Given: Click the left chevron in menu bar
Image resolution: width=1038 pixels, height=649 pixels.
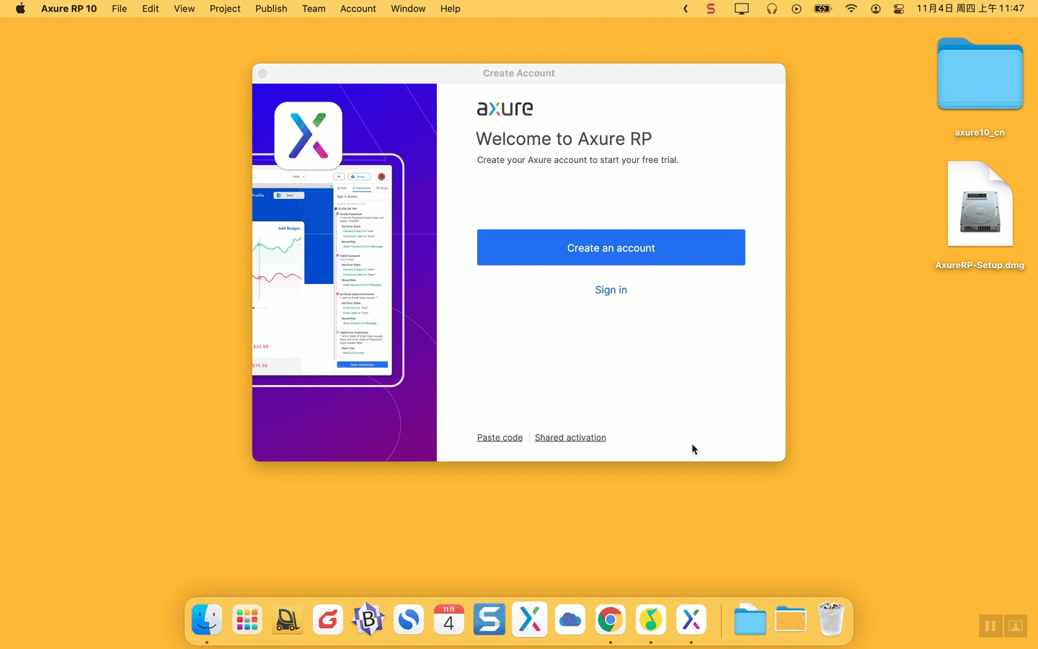Looking at the screenshot, I should coord(686,9).
